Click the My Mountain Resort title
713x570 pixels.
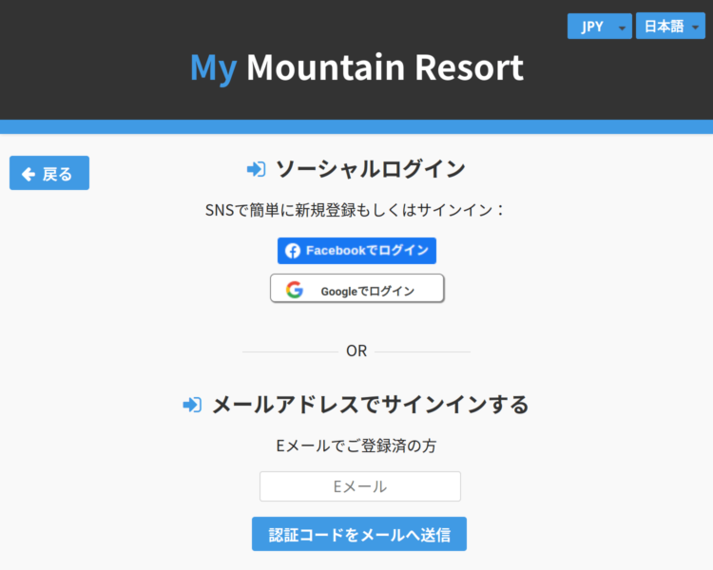click(356, 68)
